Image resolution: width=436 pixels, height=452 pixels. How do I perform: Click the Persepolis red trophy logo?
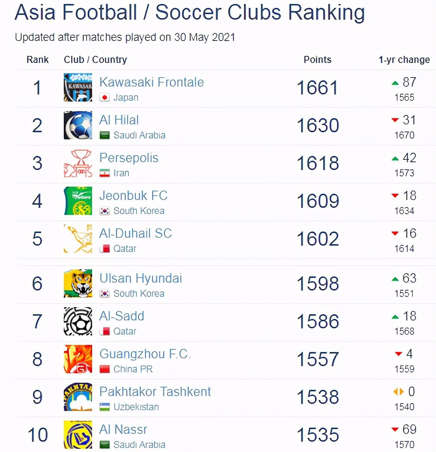coord(78,163)
